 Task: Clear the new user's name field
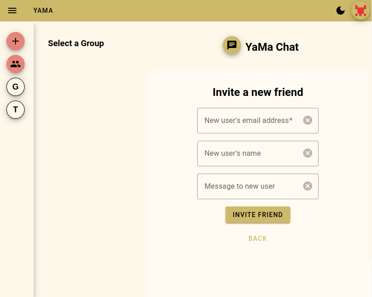pyautogui.click(x=308, y=153)
